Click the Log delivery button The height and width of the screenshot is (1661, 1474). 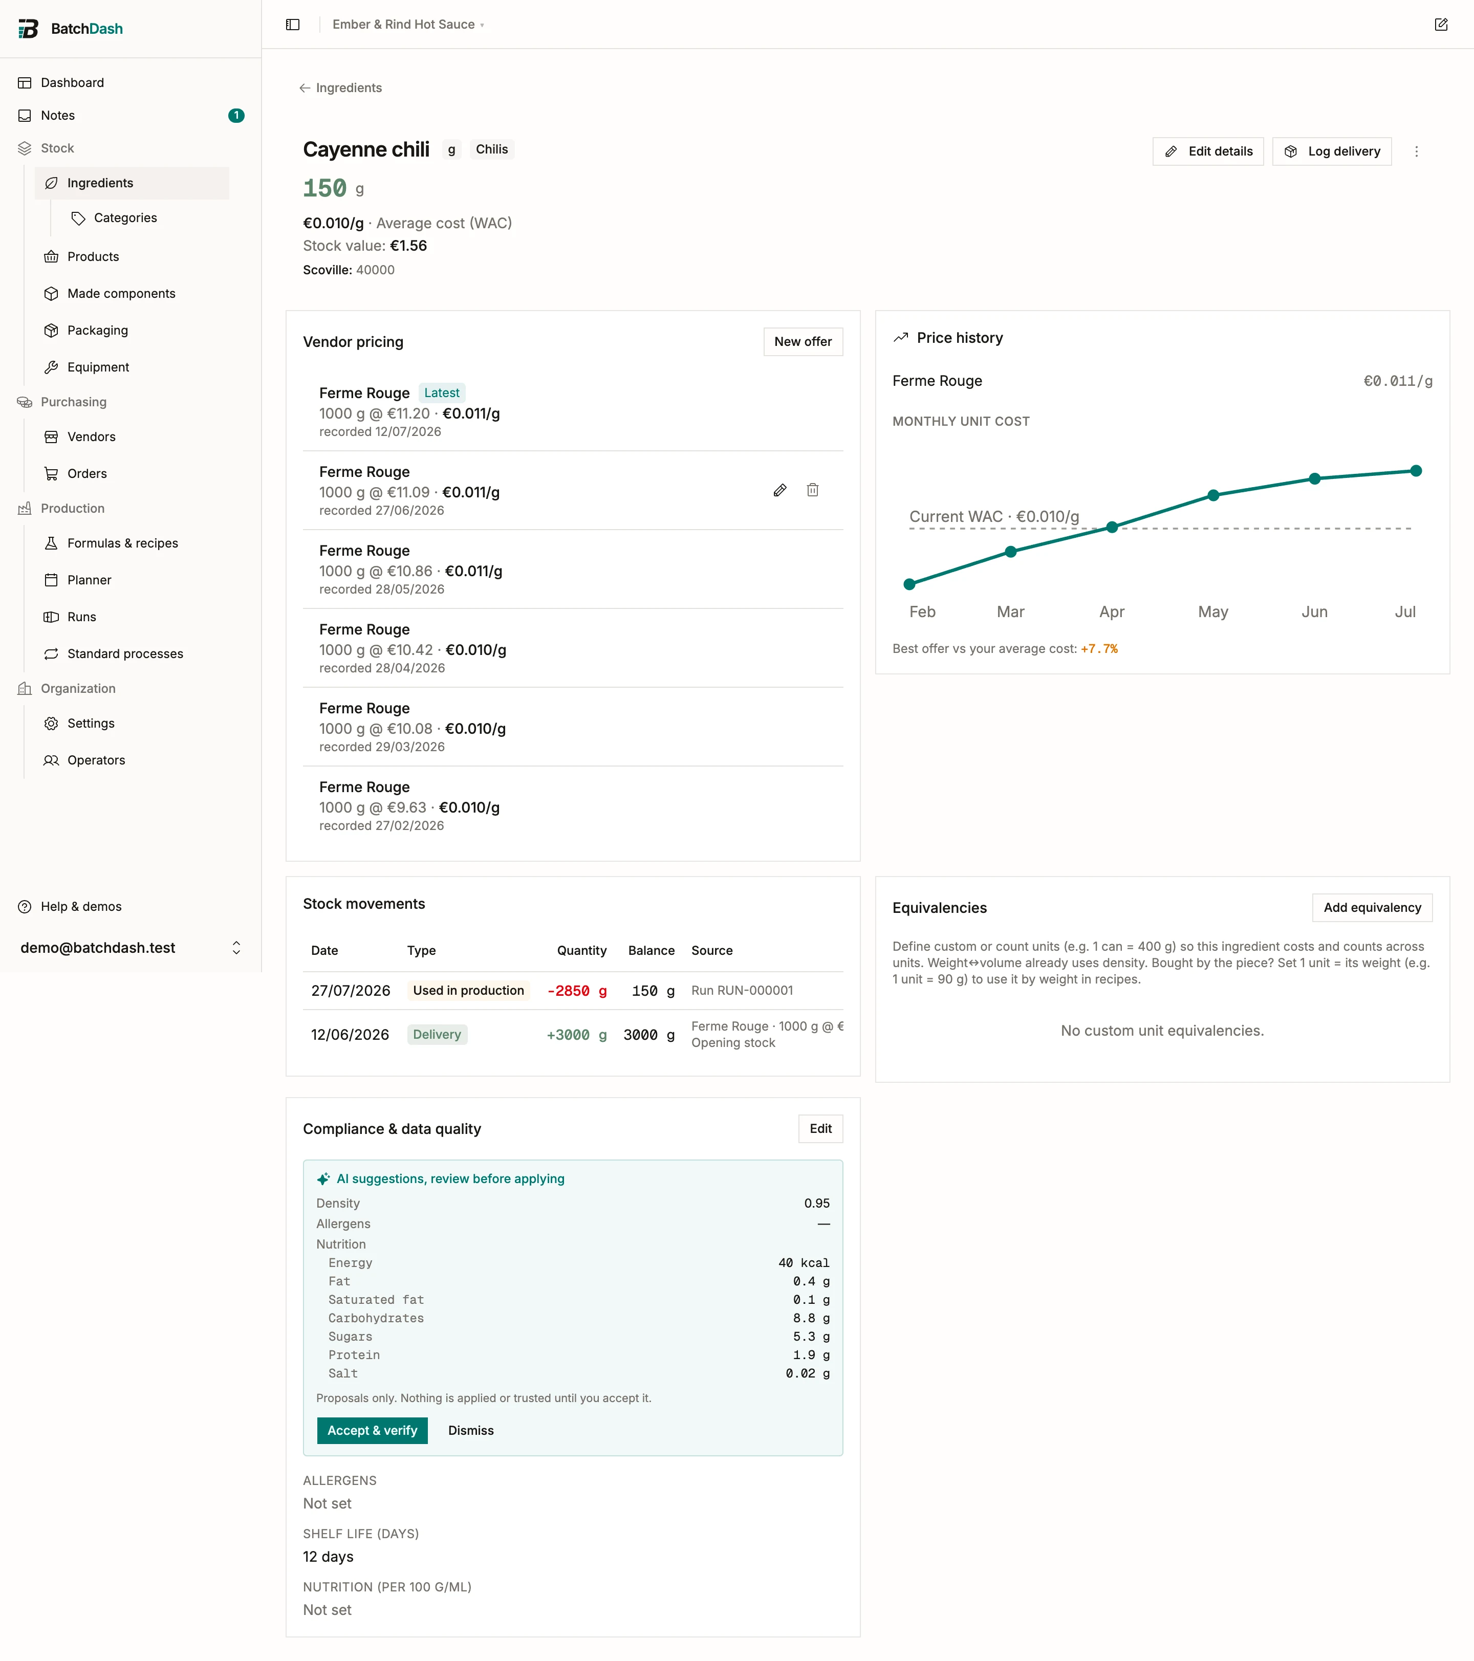(x=1332, y=151)
